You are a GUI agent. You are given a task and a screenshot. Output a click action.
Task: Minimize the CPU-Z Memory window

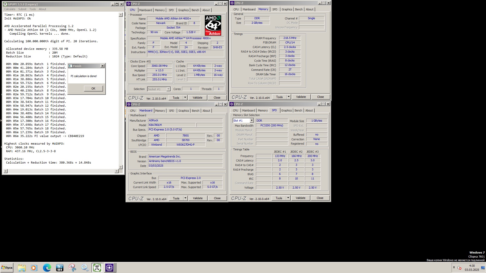(x=319, y=3)
